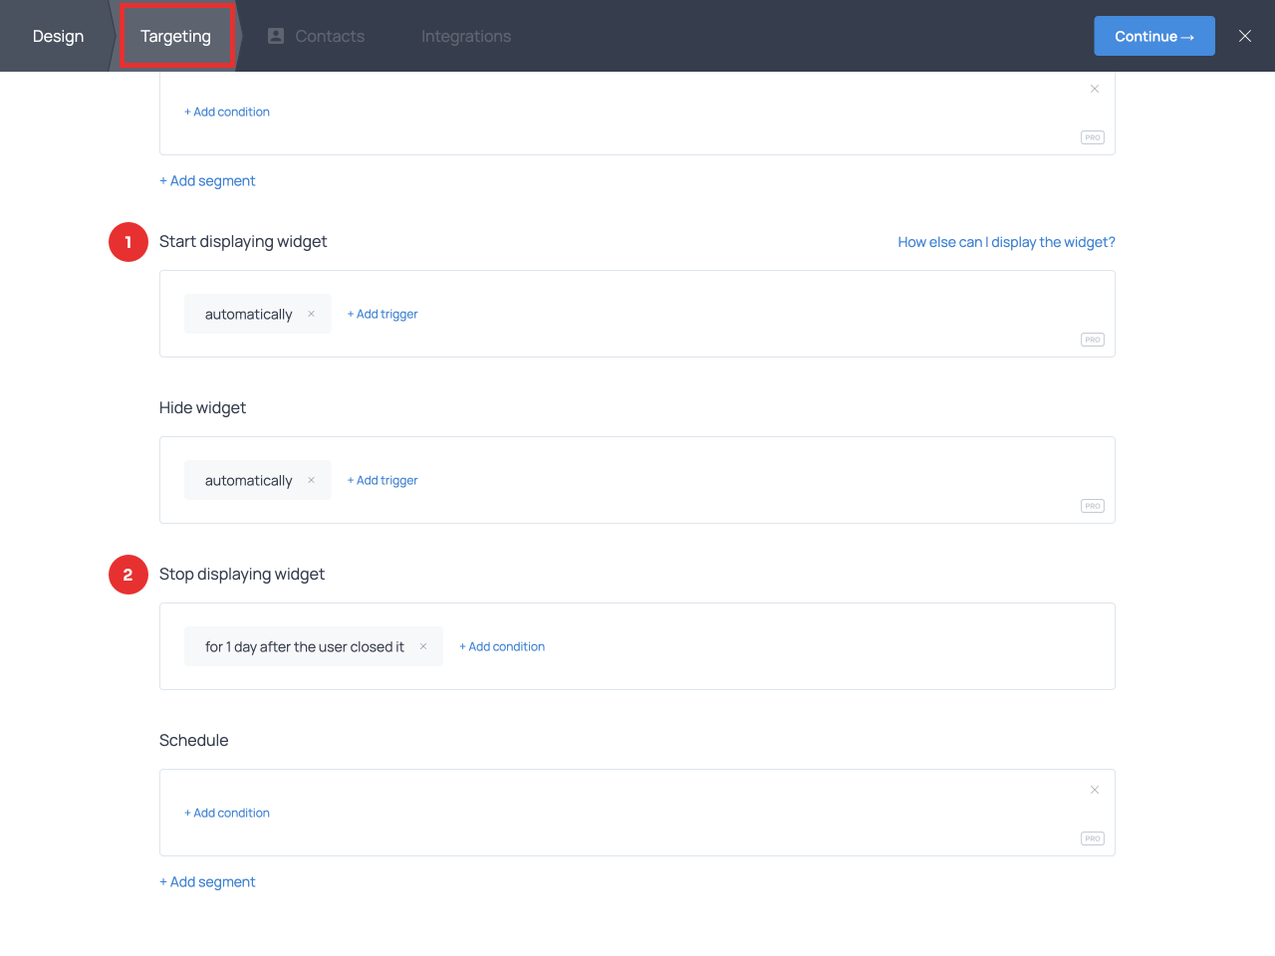
Task: Delete the top segment with X icon
Action: point(1094,89)
